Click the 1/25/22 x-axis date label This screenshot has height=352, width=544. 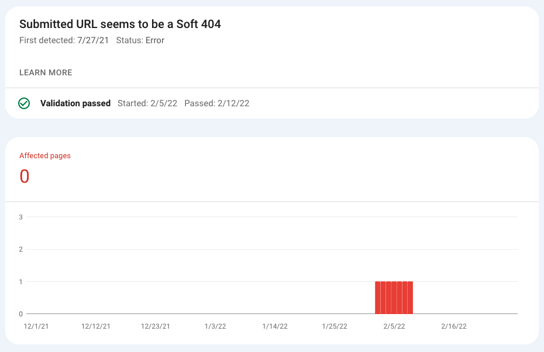(335, 326)
